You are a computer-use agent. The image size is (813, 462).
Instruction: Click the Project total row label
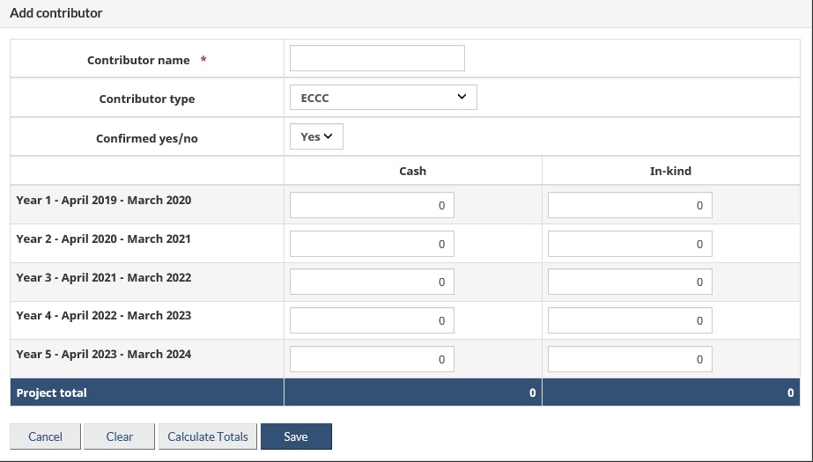point(52,392)
